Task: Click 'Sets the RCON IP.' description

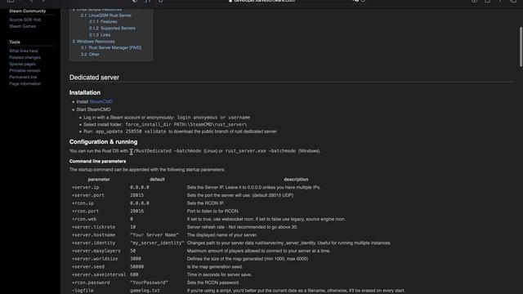Action: 205,203
